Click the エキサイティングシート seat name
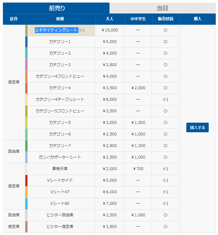Image resolution: width=218 pixels, height=235 pixels. tap(56, 30)
